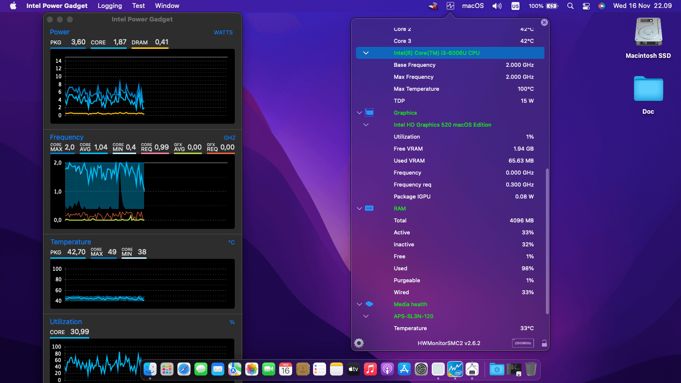Open Notes from the Dock

[337, 369]
